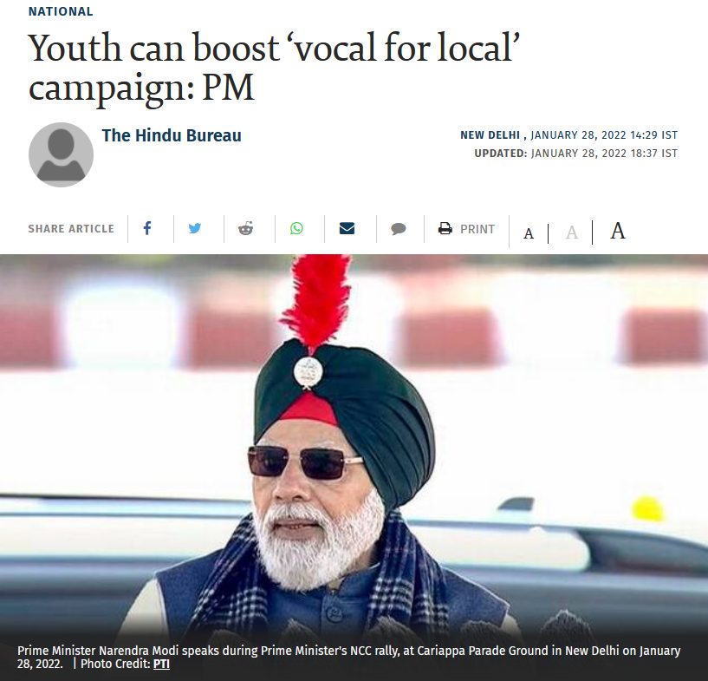Screen dimensions: 708x681
Task: Click the printer icon
Action: point(445,229)
